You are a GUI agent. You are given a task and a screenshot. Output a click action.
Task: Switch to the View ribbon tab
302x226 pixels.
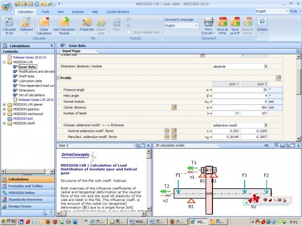pos(60,12)
